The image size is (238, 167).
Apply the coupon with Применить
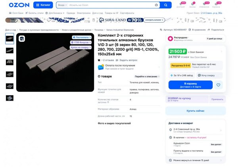(217, 99)
